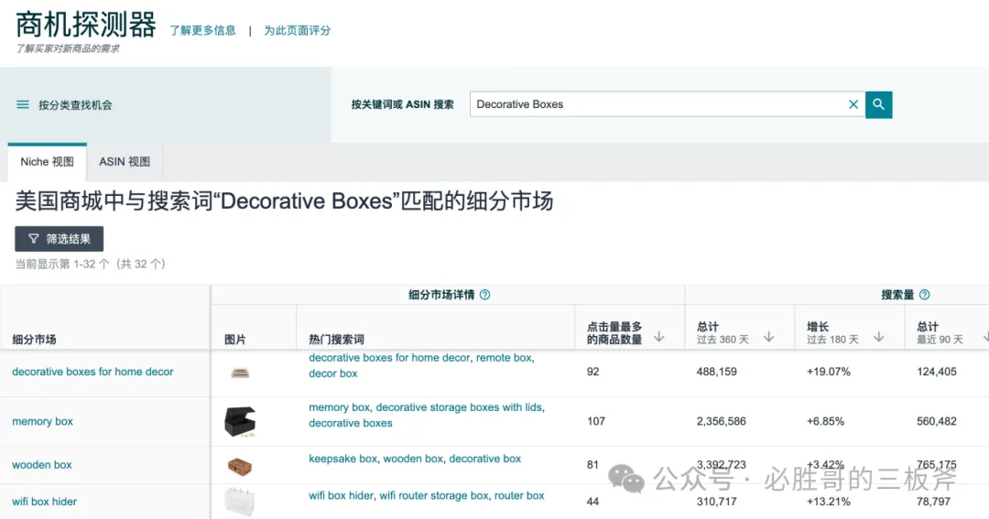Click the wifi router storage box term
This screenshot has height=519, width=989.
[434, 496]
